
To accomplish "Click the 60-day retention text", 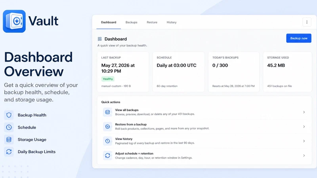I will click(x=167, y=86).
